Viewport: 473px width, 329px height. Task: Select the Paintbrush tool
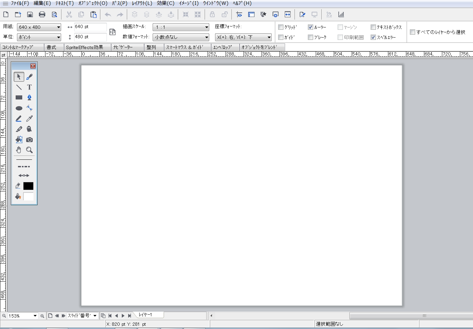click(x=29, y=77)
